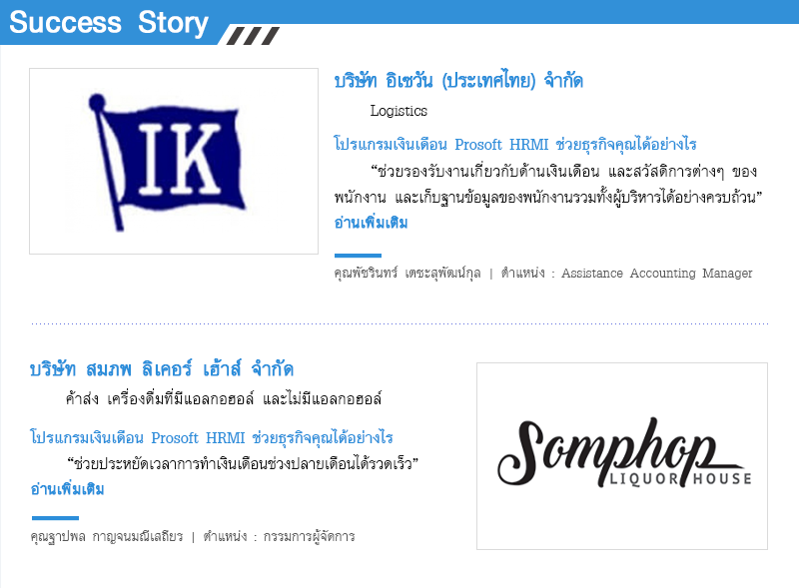Click the Assistance Accounting Manager position text
799x588 pixels.
click(x=657, y=274)
